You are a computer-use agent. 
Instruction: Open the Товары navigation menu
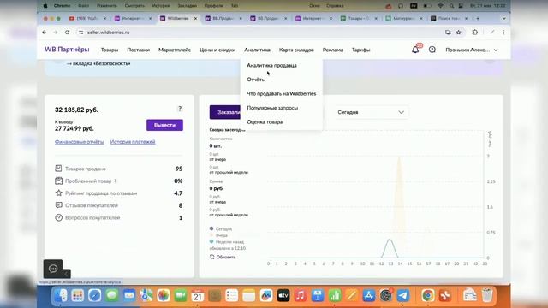(x=110, y=50)
